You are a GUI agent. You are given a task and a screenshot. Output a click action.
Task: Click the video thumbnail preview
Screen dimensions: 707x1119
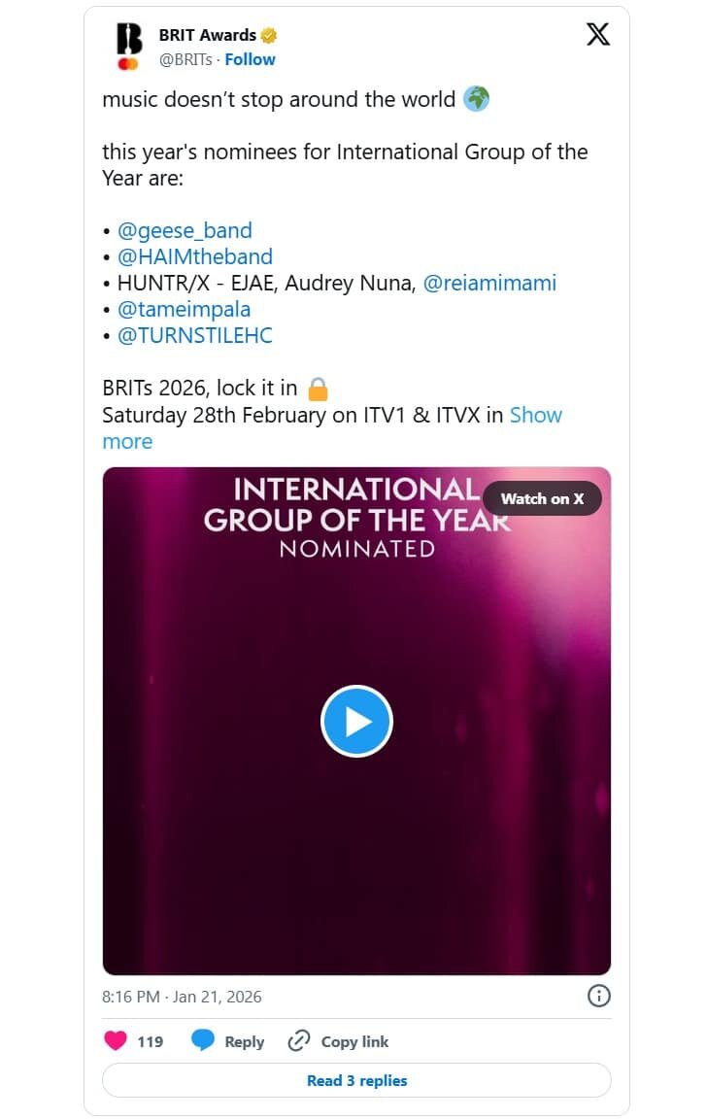pyautogui.click(x=356, y=721)
